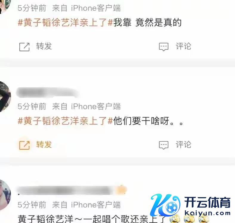Tap comment bubble icon under '他们要干啥呀' post
235x223 pixels.
tap(163, 145)
